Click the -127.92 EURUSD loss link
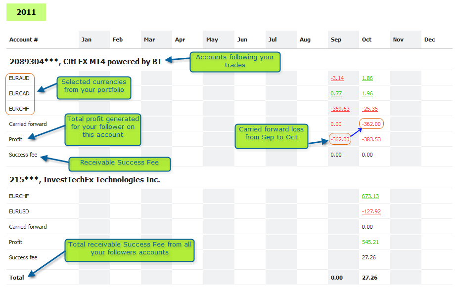The image size is (458, 287). click(370, 211)
